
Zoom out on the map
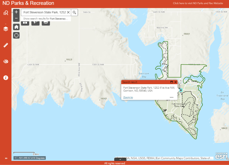16,18
